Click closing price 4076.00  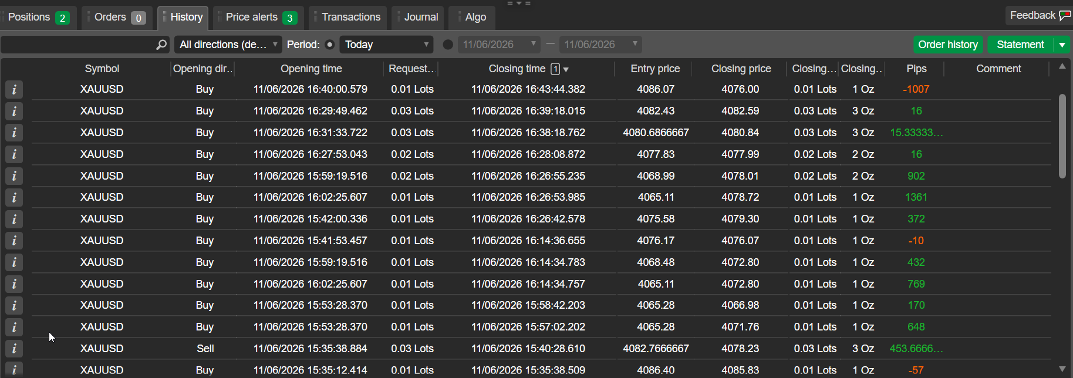point(740,89)
